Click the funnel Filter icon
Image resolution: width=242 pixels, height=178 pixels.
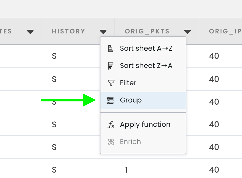point(111,83)
